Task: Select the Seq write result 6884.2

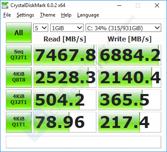Action: point(130,55)
